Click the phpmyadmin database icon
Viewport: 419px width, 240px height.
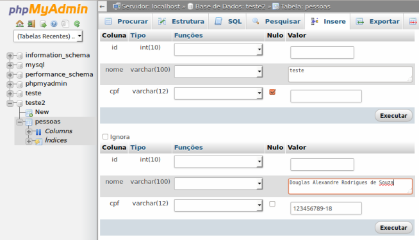point(20,84)
